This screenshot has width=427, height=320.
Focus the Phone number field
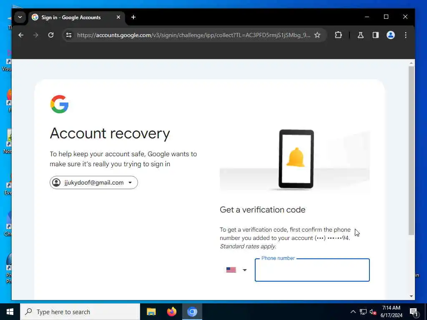[x=312, y=270]
